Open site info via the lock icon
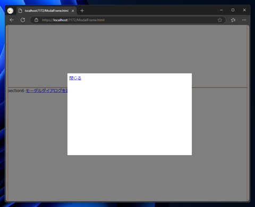 coord(36,20)
